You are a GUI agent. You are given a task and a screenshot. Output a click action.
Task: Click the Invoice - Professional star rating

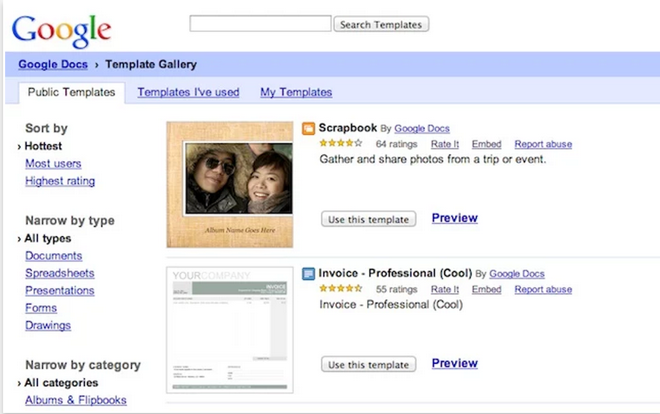341,289
